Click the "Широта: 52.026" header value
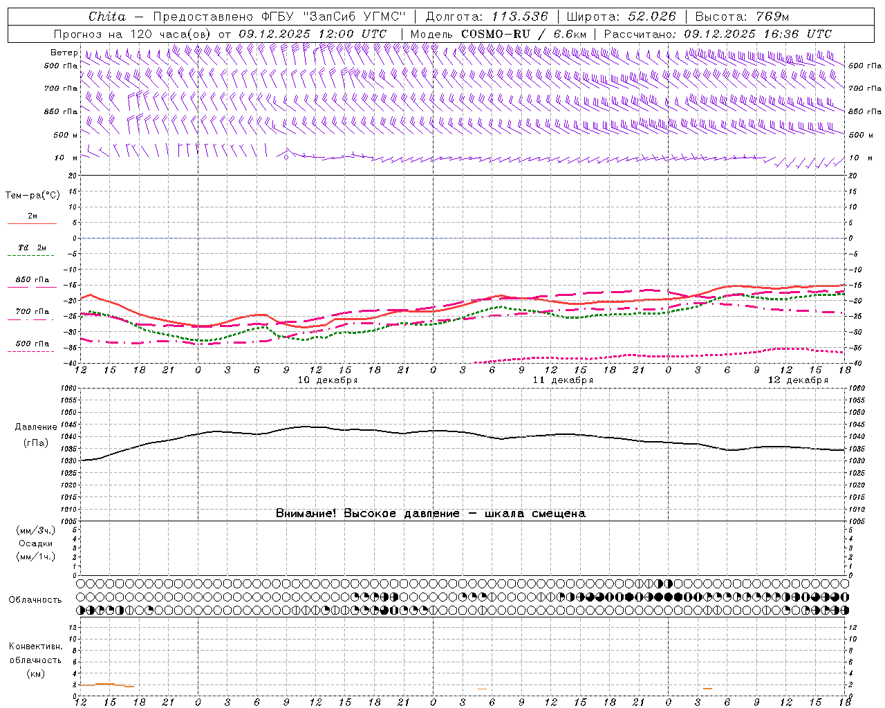The width and height of the screenshot is (885, 708). pos(621,17)
